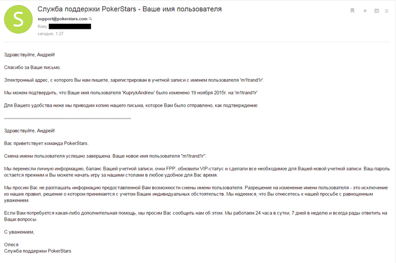
Task: Click the search icon beside the sender address
Action: (x=91, y=19)
